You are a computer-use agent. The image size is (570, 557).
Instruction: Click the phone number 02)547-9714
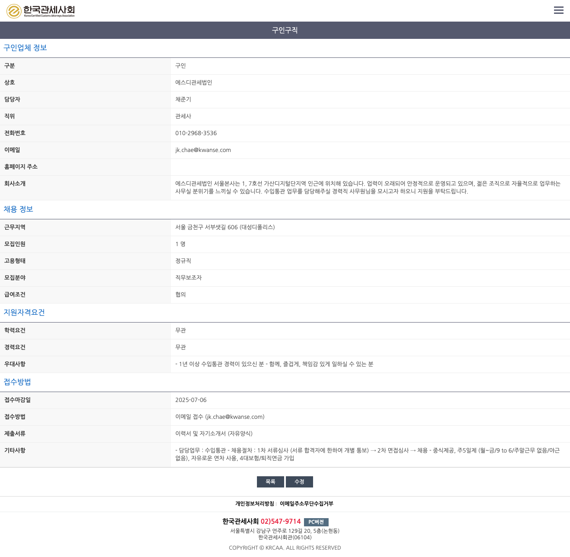pyautogui.click(x=281, y=522)
